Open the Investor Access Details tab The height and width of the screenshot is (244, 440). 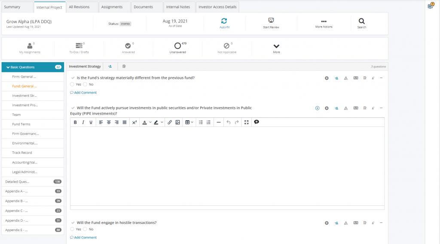click(217, 7)
